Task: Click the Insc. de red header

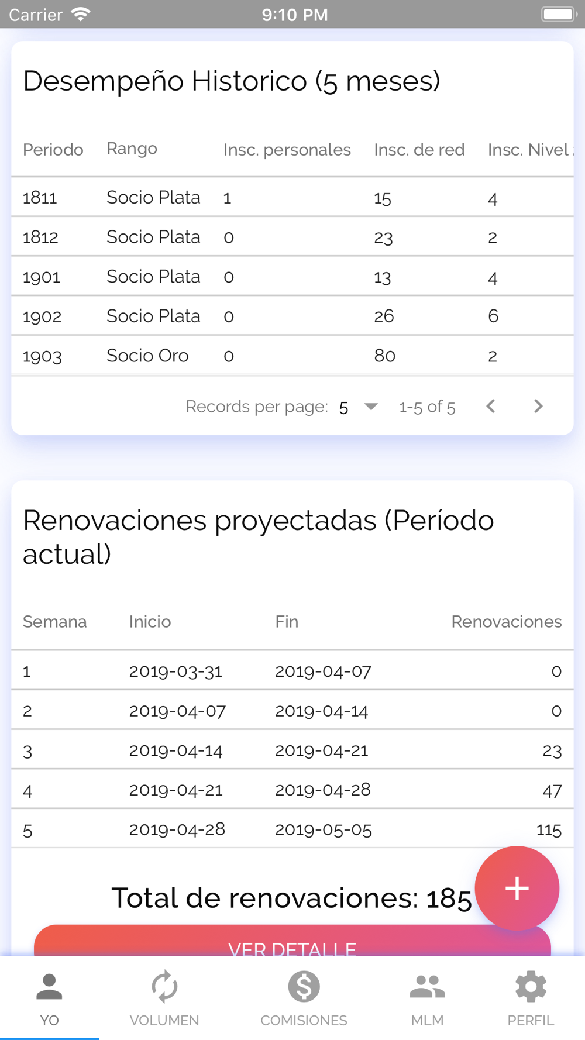Action: (x=419, y=150)
